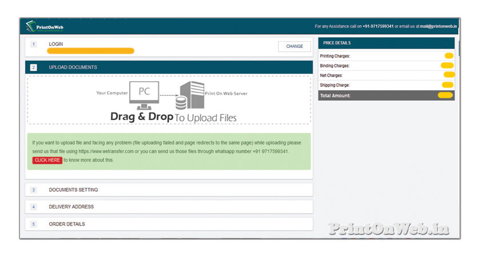Screen dimensions: 480x257
Task: Click the step number 2 badge
Action: pyautogui.click(x=34, y=67)
